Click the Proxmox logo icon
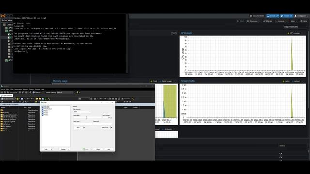This screenshot has width=310, height=174. pyautogui.click(x=3, y=16)
